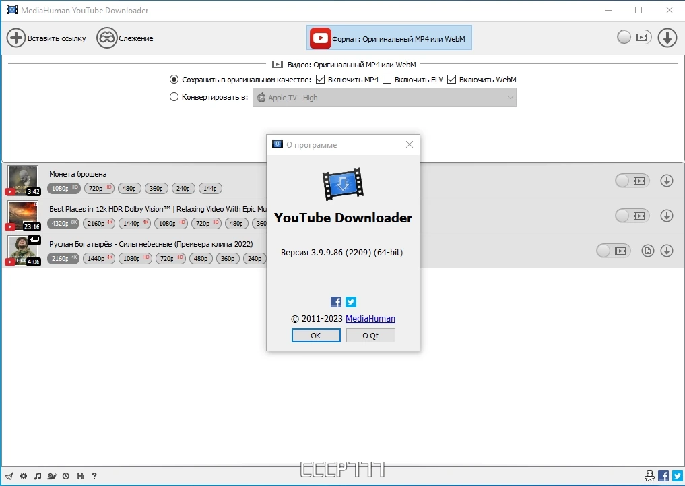Click Facebook icon in About dialog
Screen dimensions: 685x486
click(x=336, y=301)
